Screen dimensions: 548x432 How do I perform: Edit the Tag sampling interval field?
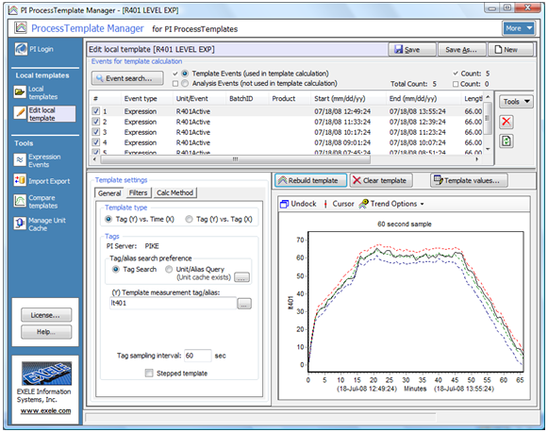click(x=198, y=356)
